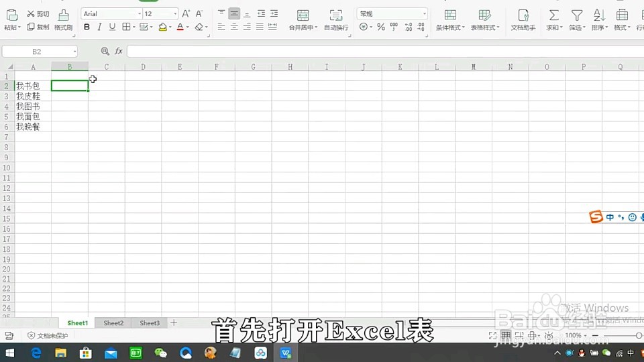Open the Windows Start menu
Image resolution: width=644 pixels, height=362 pixels.
[x=10, y=353]
